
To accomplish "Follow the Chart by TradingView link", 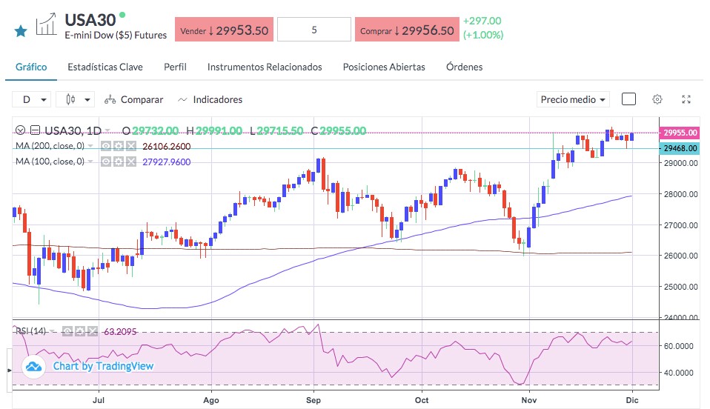I will (103, 367).
